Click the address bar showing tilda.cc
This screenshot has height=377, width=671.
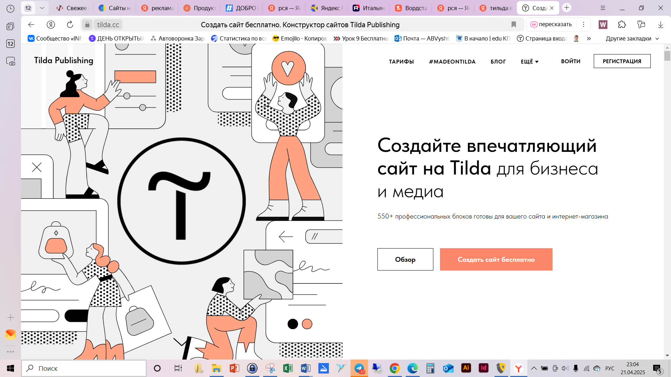pos(108,24)
